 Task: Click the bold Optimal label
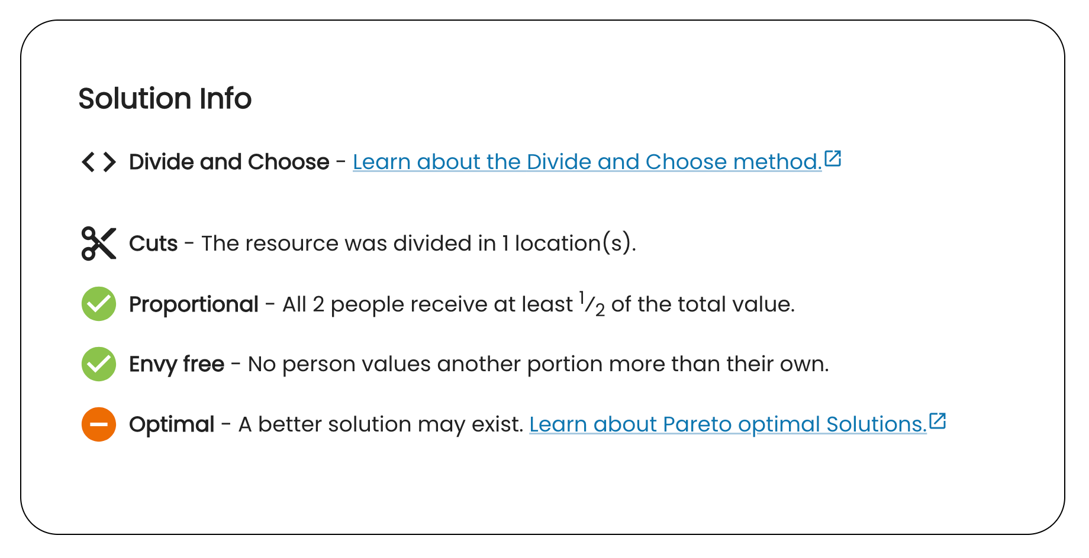172,425
